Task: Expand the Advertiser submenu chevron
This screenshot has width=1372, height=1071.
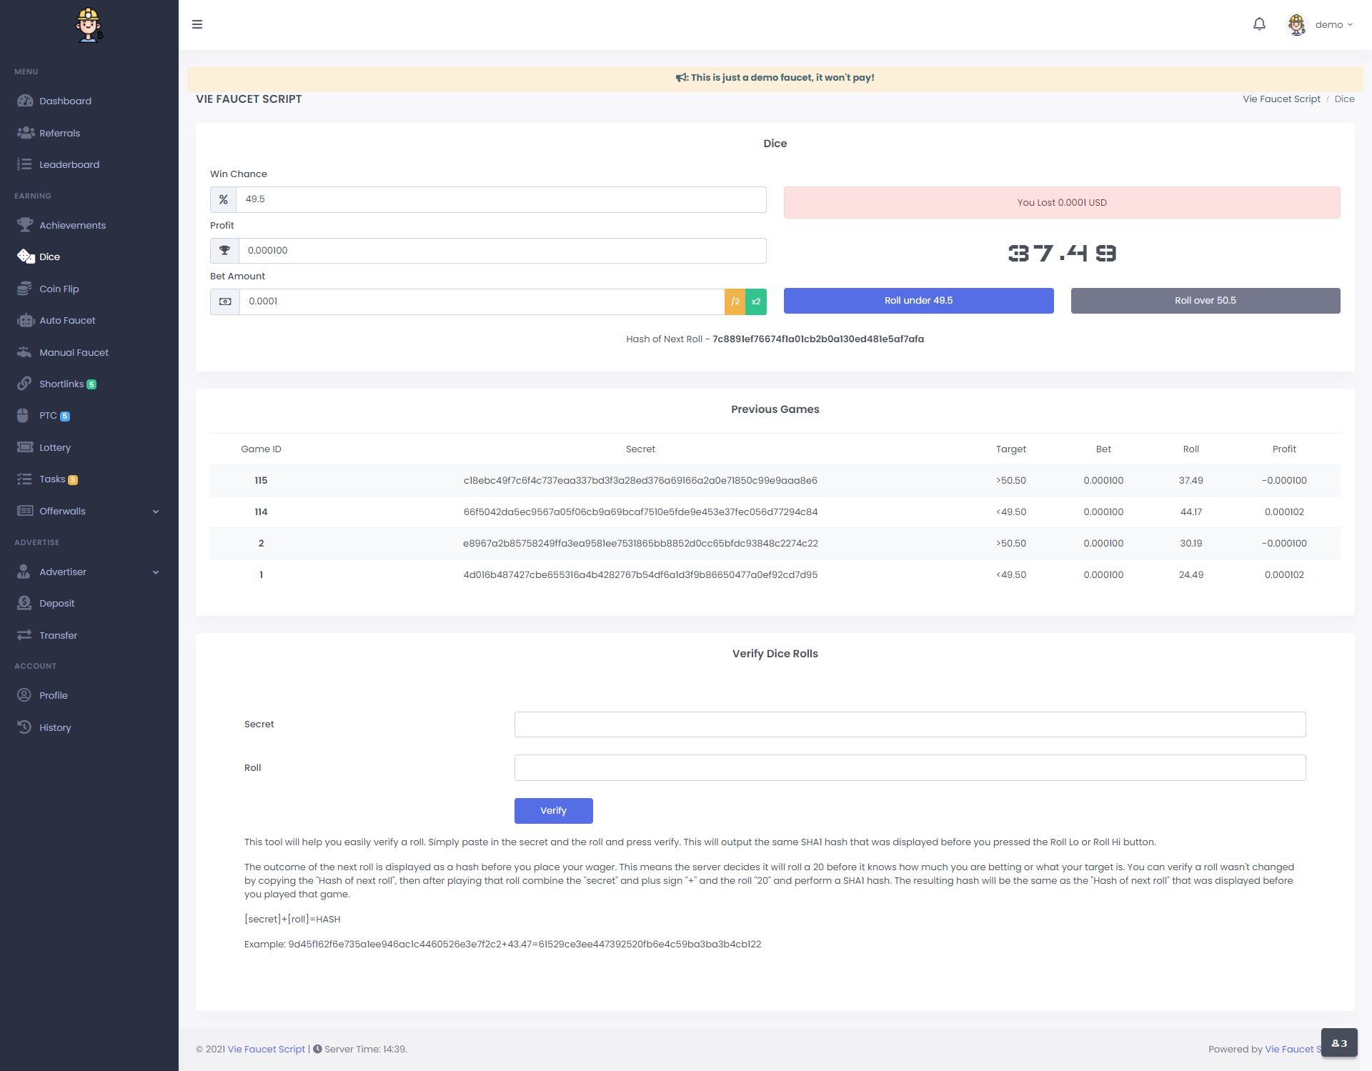Action: click(x=156, y=572)
